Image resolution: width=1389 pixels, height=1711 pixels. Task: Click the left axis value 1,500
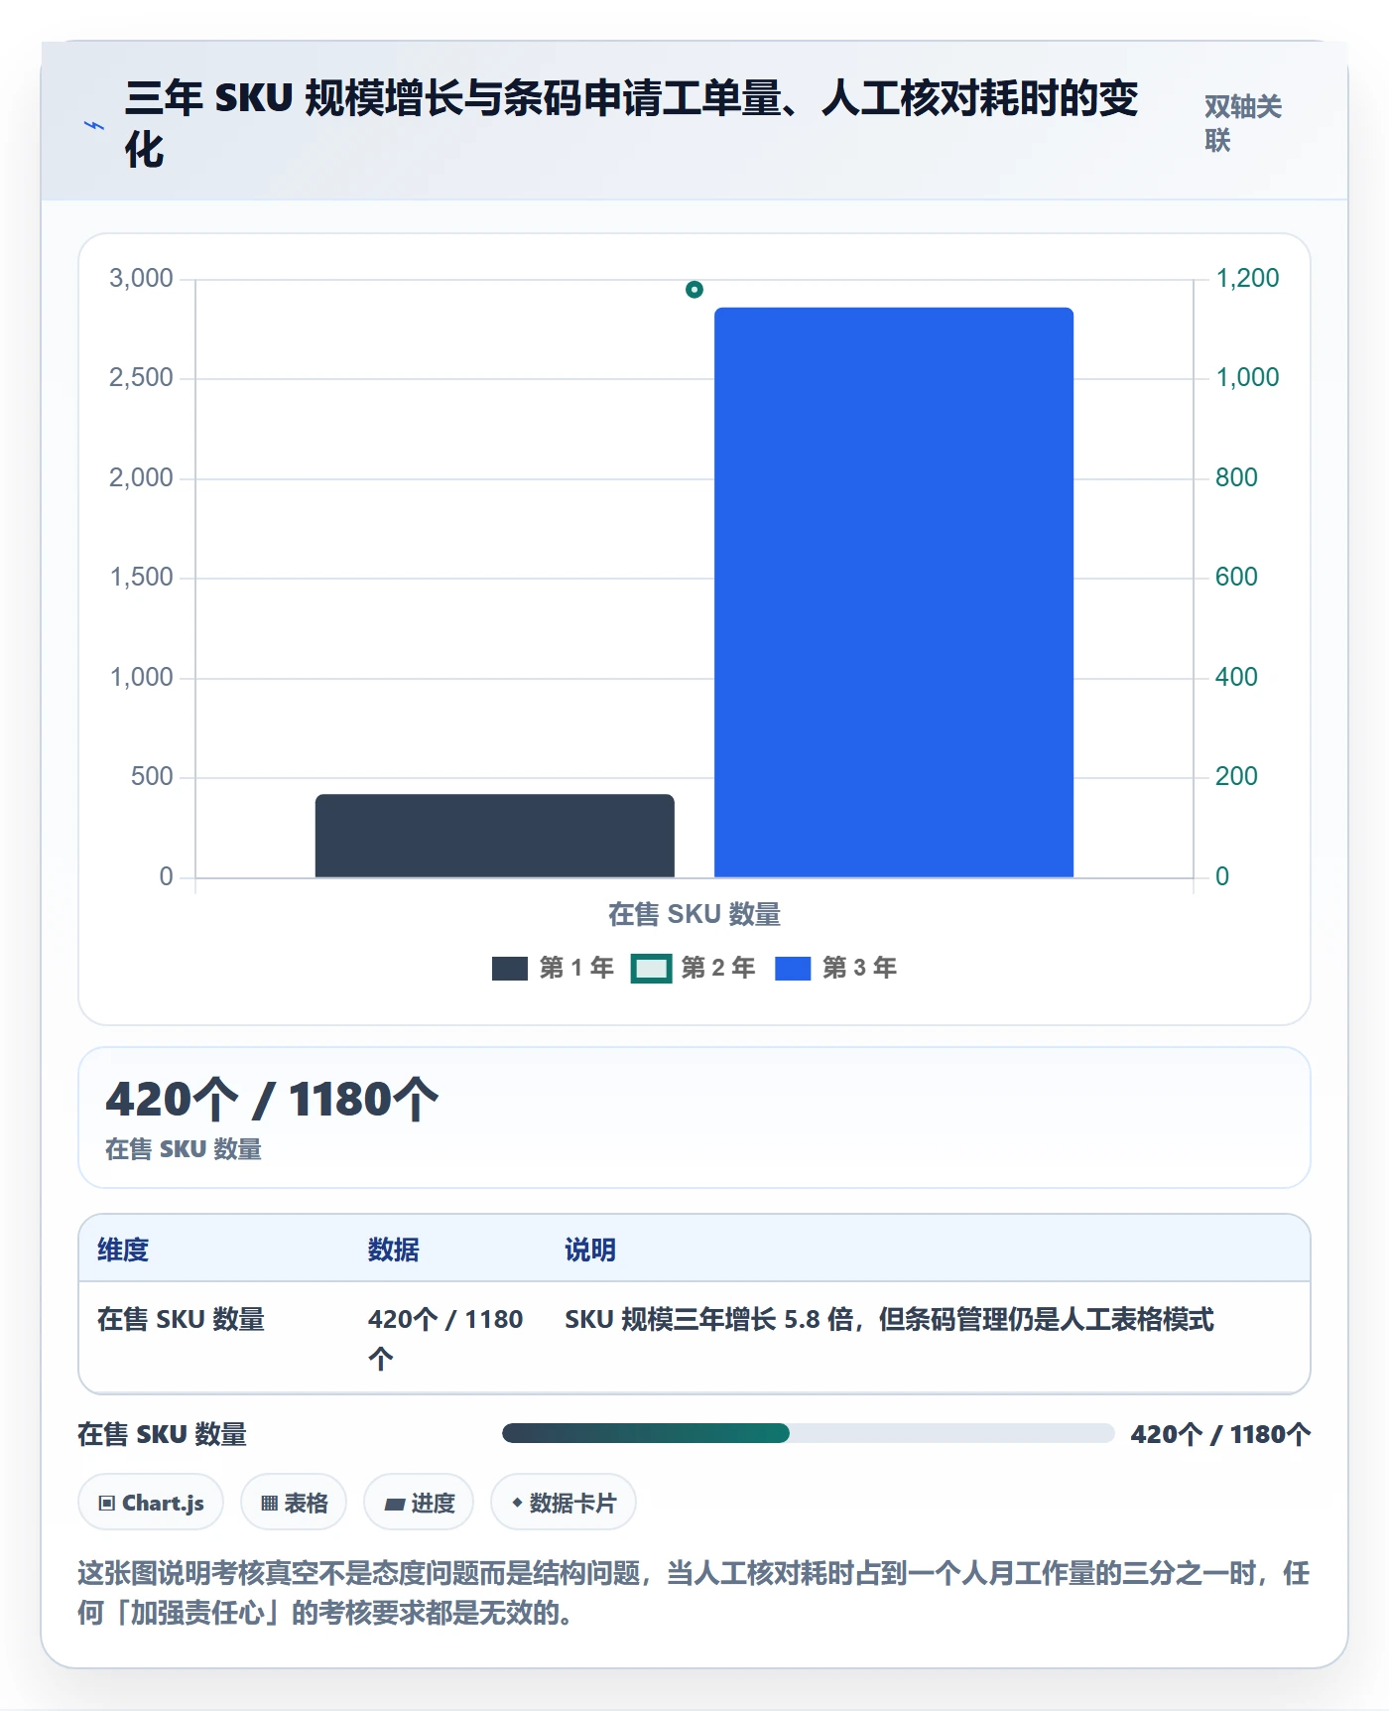click(x=141, y=577)
